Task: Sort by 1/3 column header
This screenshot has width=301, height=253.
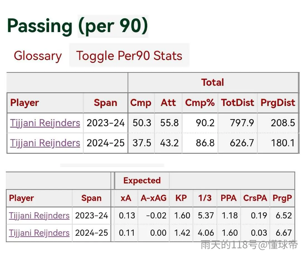Action: pos(205,198)
